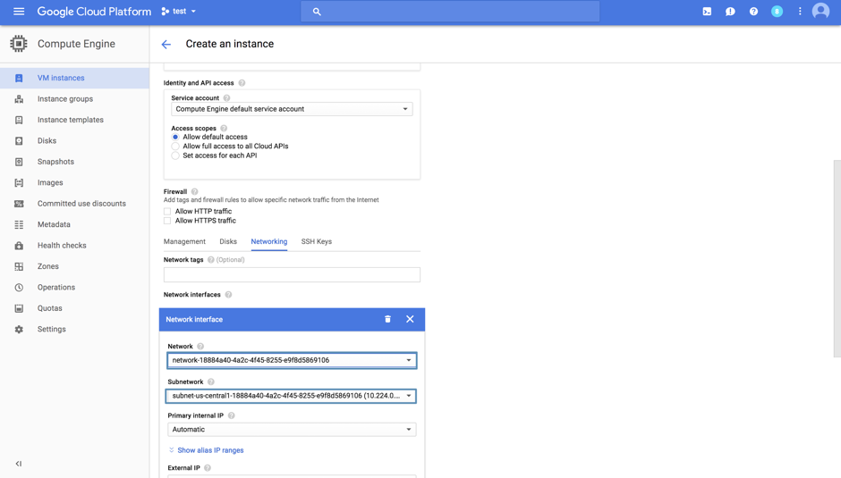Activate Cloud Shell terminal icon
The height and width of the screenshot is (478, 841).
[x=707, y=12]
